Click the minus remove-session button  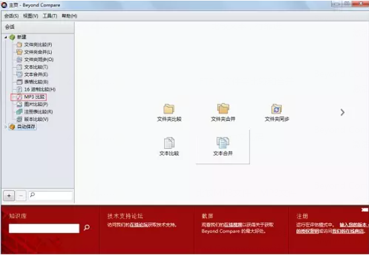(21, 196)
